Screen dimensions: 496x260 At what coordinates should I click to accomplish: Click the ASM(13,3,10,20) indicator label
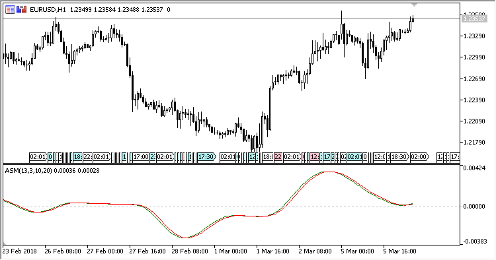[x=28, y=171]
